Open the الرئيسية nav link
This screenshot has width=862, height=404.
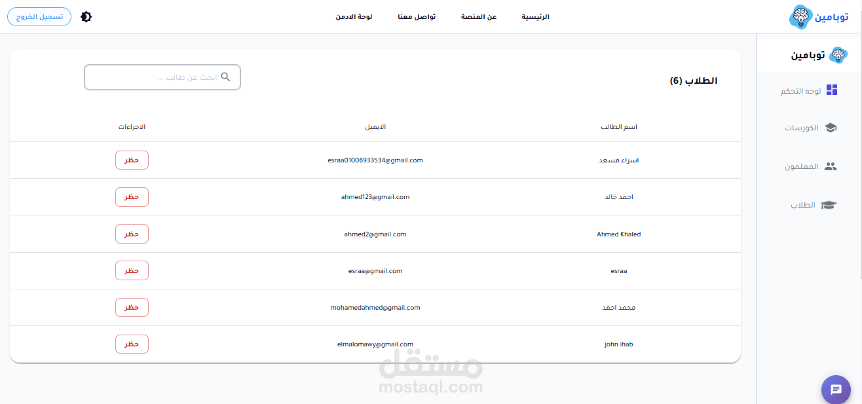pos(535,17)
